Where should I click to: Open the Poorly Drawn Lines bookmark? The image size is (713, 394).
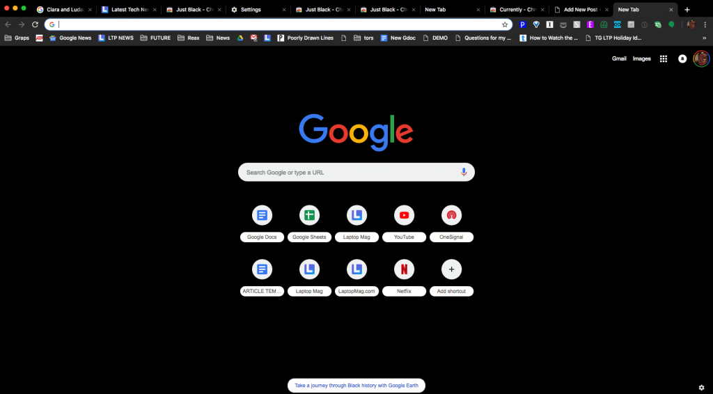click(x=306, y=38)
